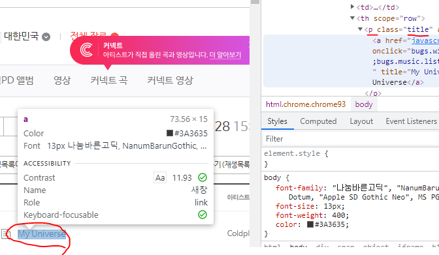Screen dimensions: 439x255
Task: Open the 커넥트 곡 tab
Action: click(109, 80)
